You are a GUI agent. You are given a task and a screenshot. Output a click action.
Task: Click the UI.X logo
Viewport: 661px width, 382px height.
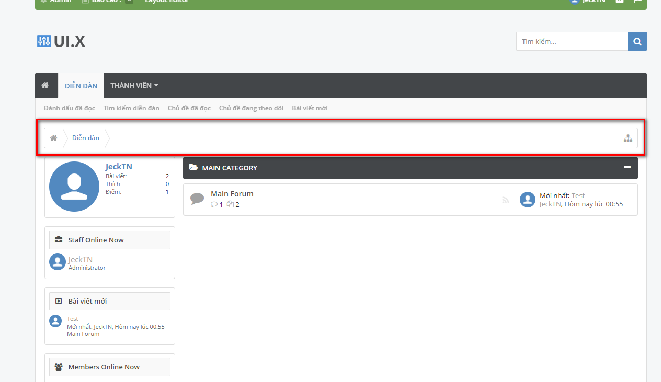point(61,41)
